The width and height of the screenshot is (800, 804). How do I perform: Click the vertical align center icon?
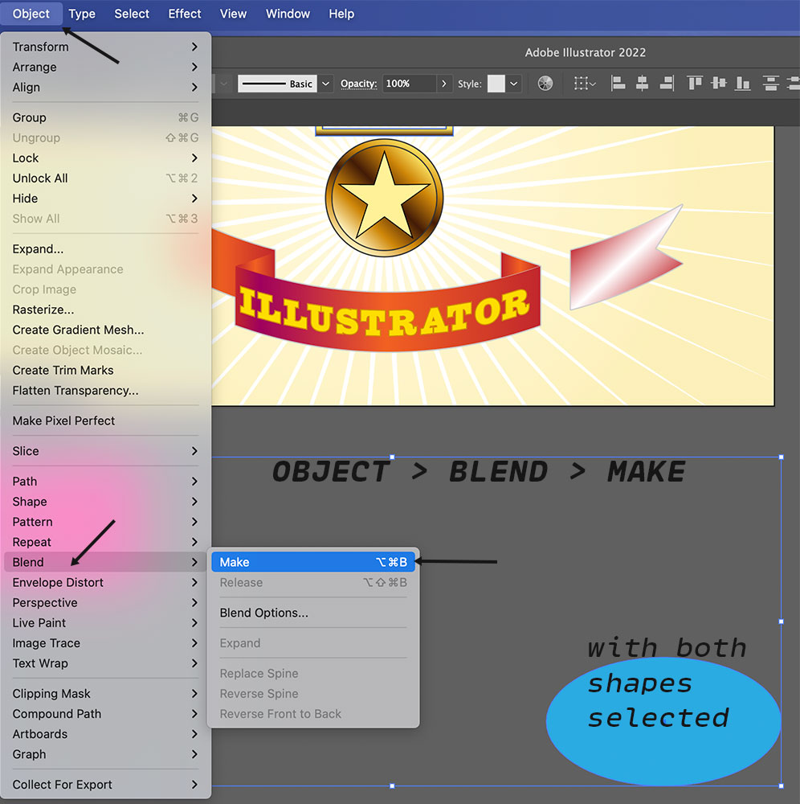pos(719,84)
